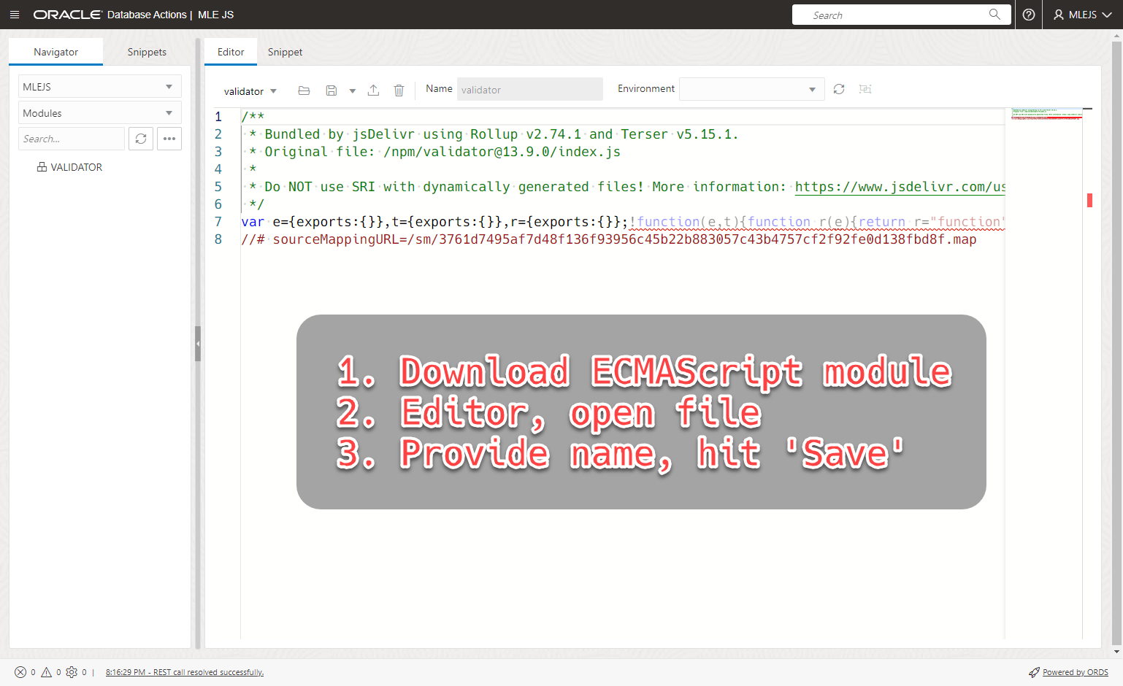Click the processes gear icon in status bar
The image size is (1123, 686).
(72, 672)
